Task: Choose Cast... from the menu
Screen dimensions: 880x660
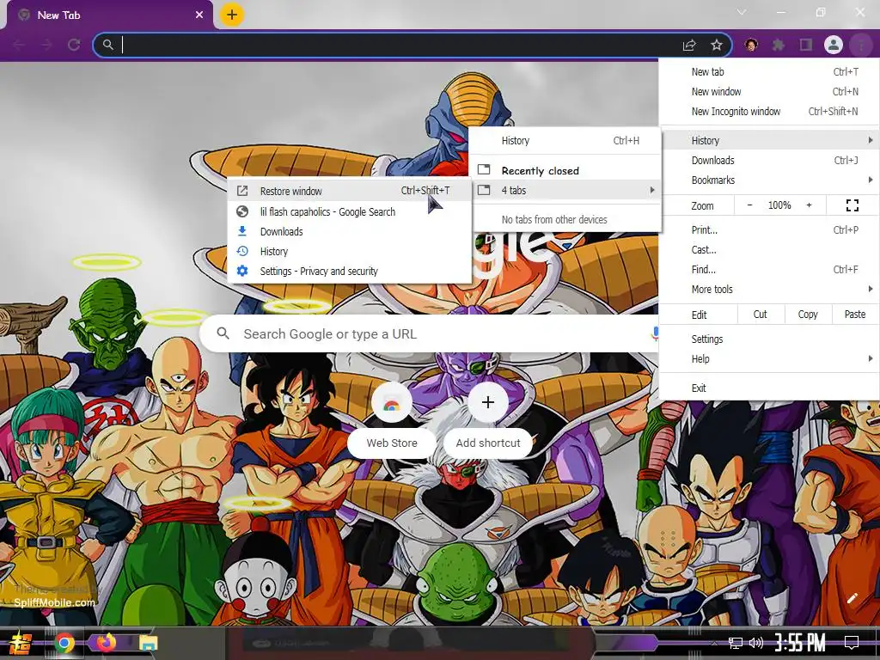Action: pyautogui.click(x=769, y=250)
